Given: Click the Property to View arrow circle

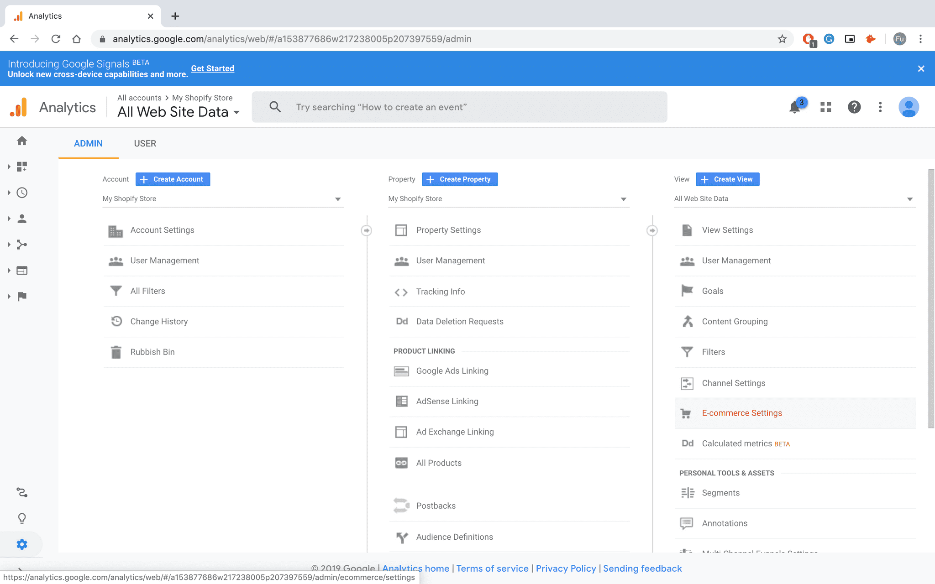Looking at the screenshot, I should pyautogui.click(x=652, y=230).
